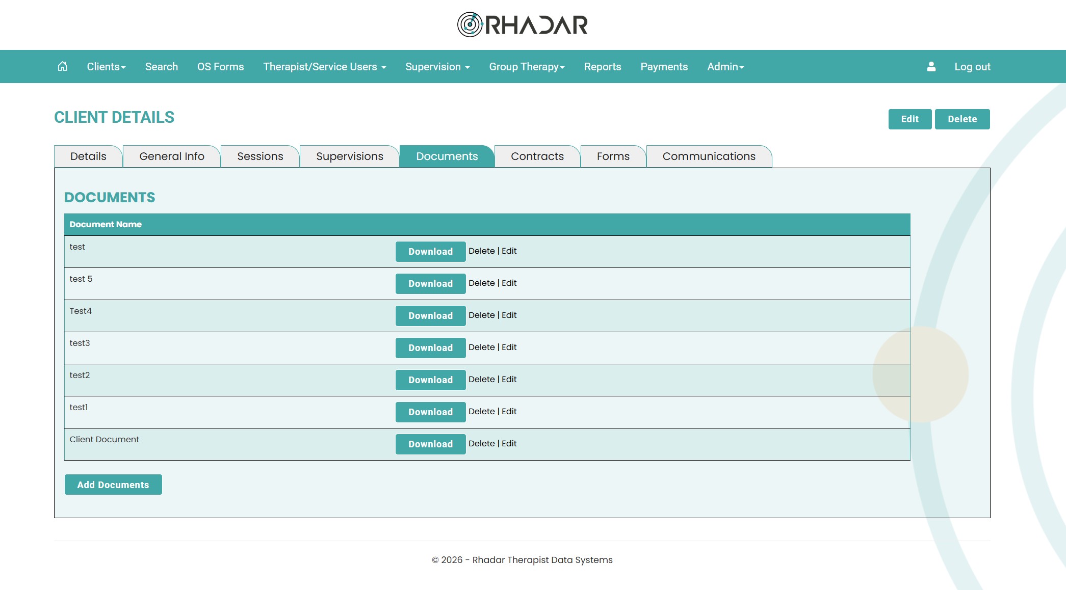Image resolution: width=1066 pixels, height=590 pixels.
Task: Open the Supervision dropdown menu
Action: 437,67
